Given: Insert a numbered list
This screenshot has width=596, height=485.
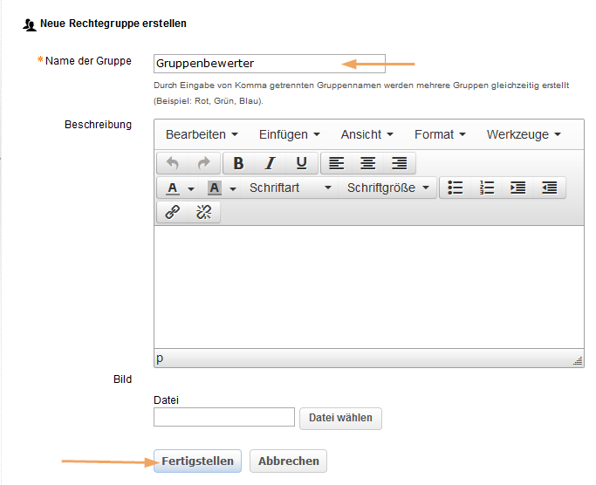Looking at the screenshot, I should [x=487, y=188].
